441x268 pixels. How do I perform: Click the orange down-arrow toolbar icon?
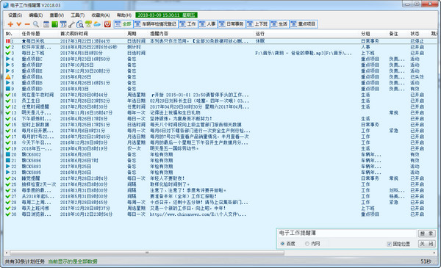[19, 24]
